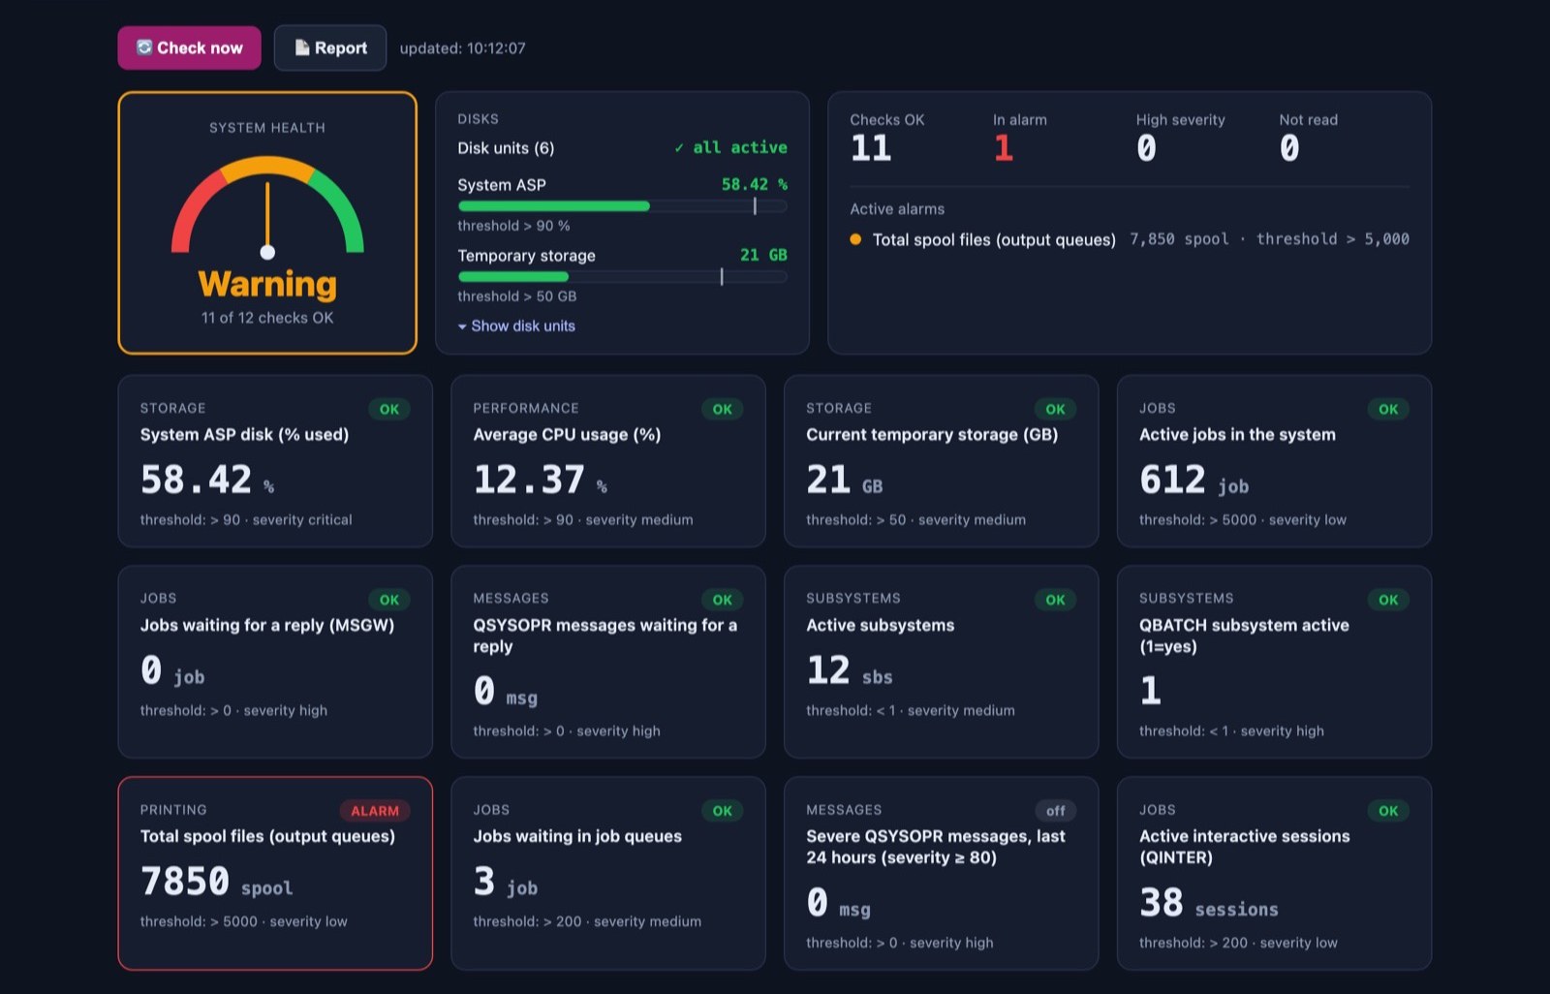Screen dimensions: 1550x994
Task: Click the Warning status label
Action: (267, 284)
